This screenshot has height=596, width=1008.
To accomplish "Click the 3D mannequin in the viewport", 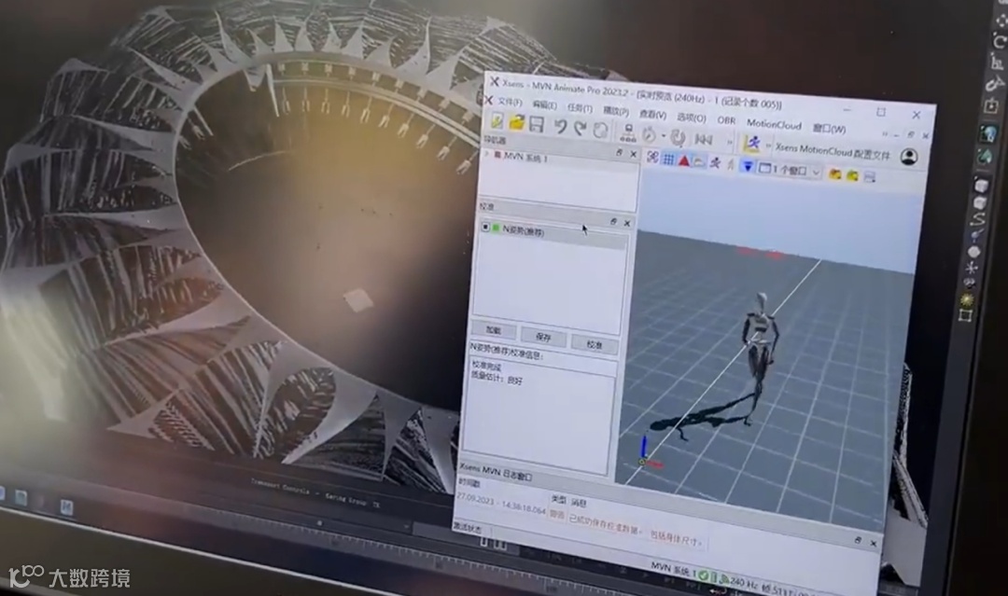I will 760,355.
